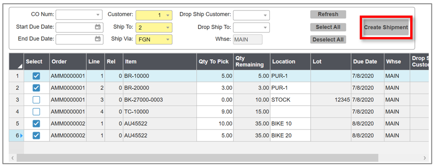
Task: Open the Customer dropdown
Action: tap(167, 15)
